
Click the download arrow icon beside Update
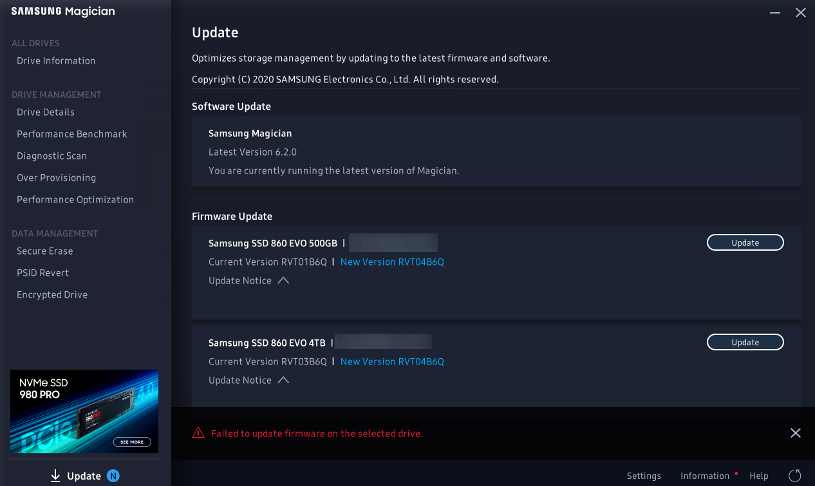click(x=55, y=476)
